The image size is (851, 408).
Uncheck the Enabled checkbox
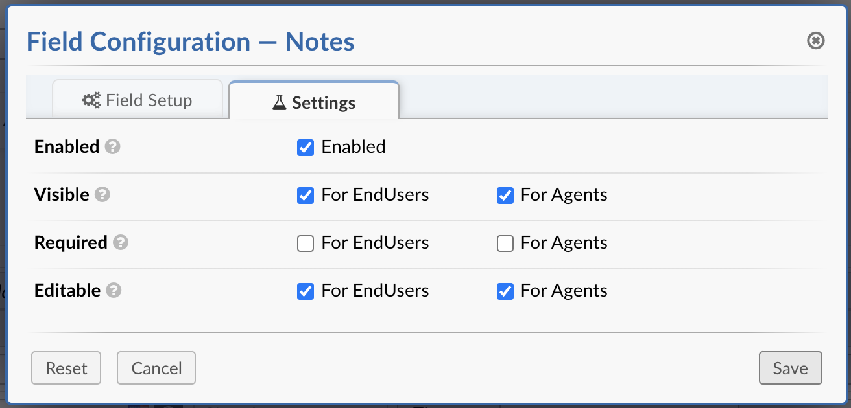(306, 148)
